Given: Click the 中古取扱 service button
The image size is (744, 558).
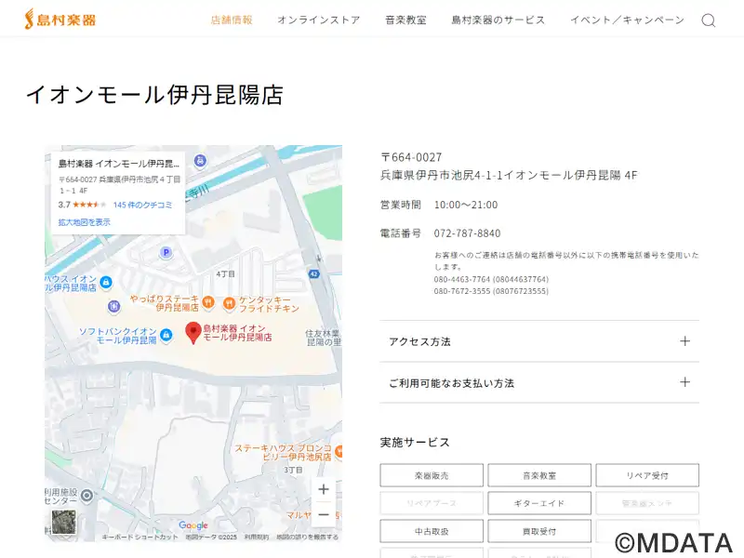Looking at the screenshot, I should [x=432, y=531].
